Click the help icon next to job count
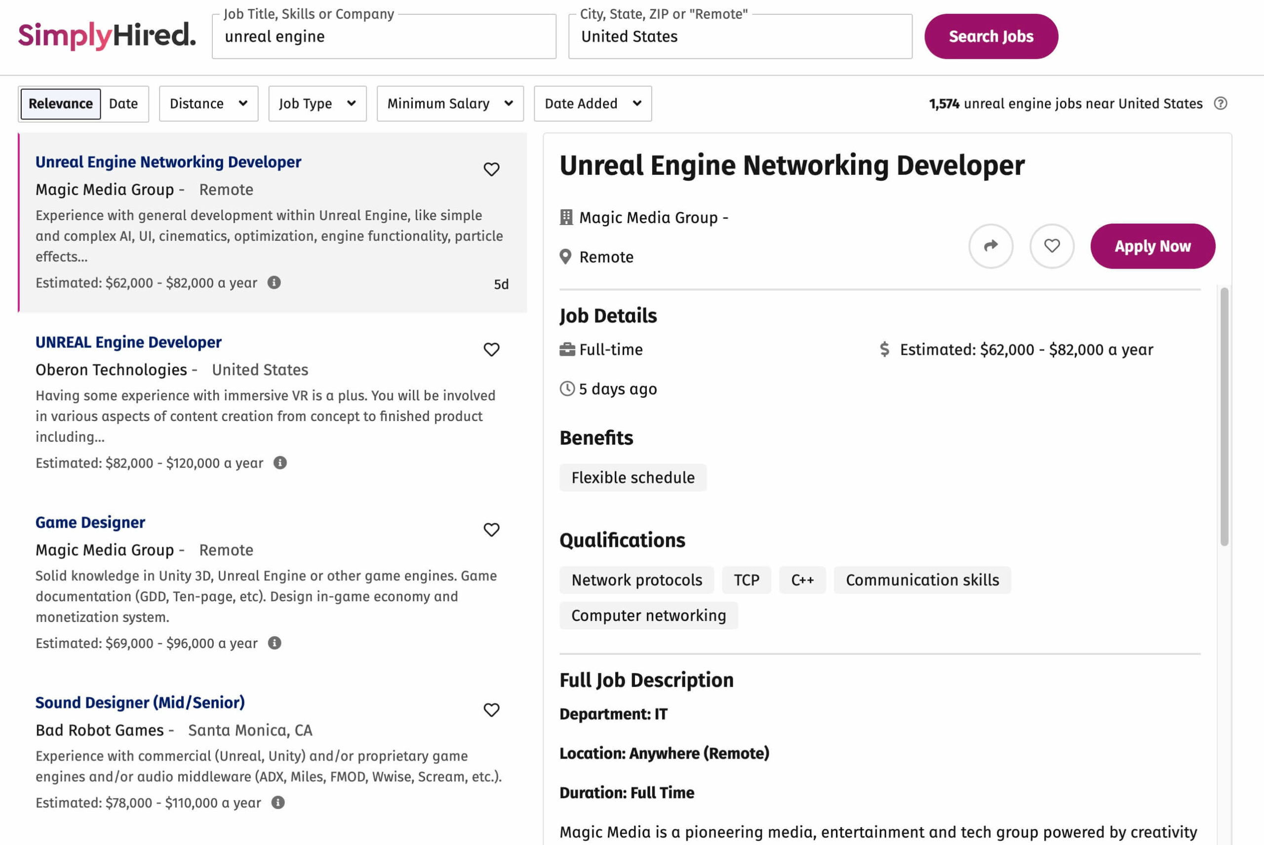Screen dimensions: 1264x845 (1221, 104)
